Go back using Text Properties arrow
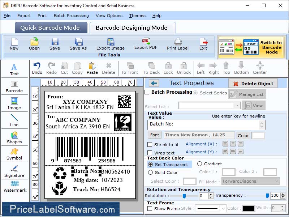The image size is (289, 217). click(x=154, y=83)
